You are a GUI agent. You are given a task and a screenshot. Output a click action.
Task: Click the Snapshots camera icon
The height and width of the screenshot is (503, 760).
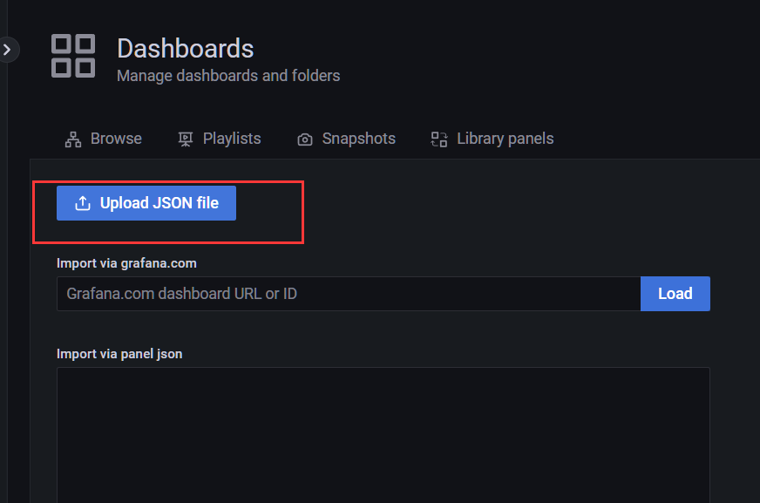305,139
